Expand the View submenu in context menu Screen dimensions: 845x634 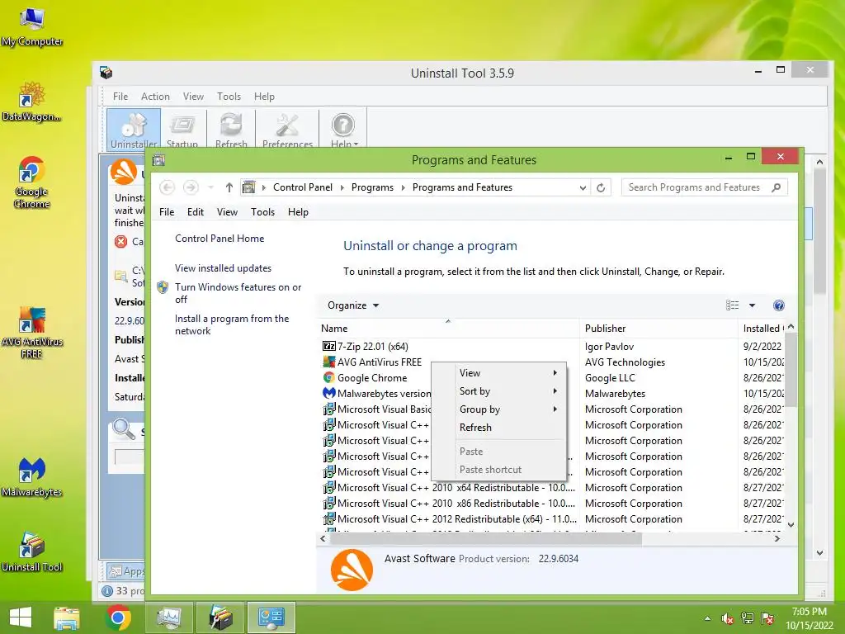(499, 373)
